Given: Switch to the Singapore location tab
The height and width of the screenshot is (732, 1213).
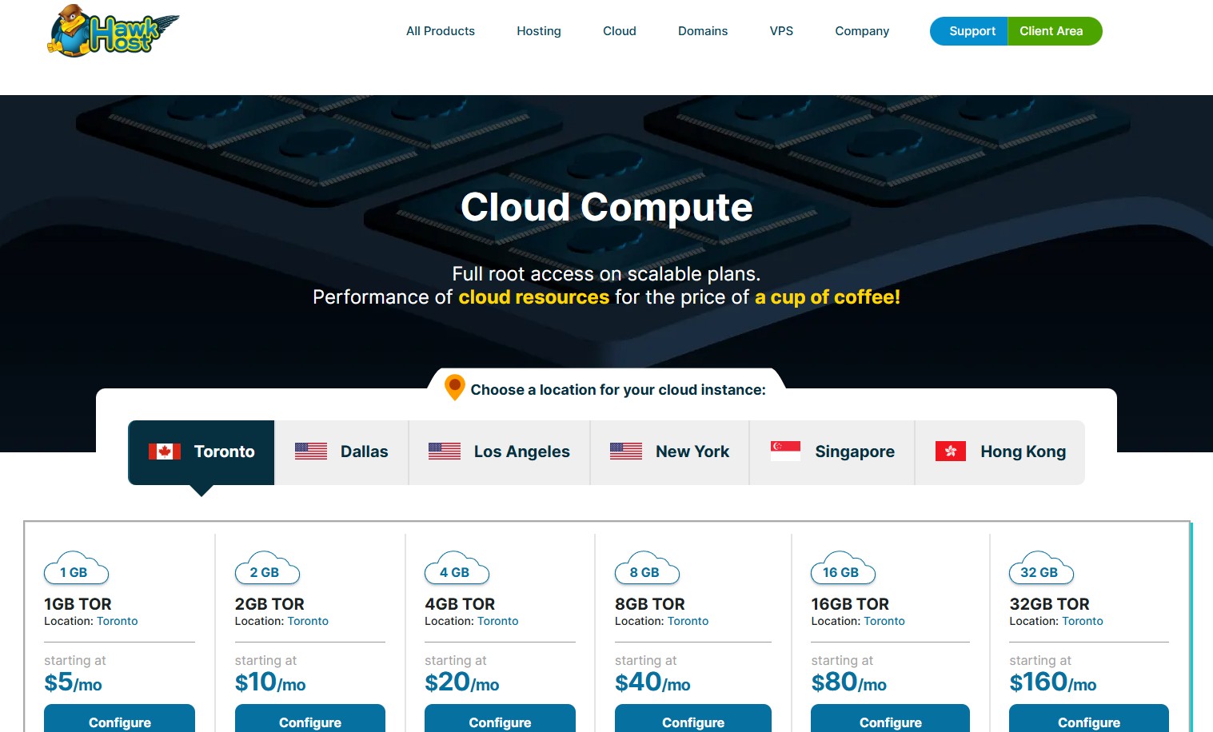Looking at the screenshot, I should pyautogui.click(x=832, y=452).
